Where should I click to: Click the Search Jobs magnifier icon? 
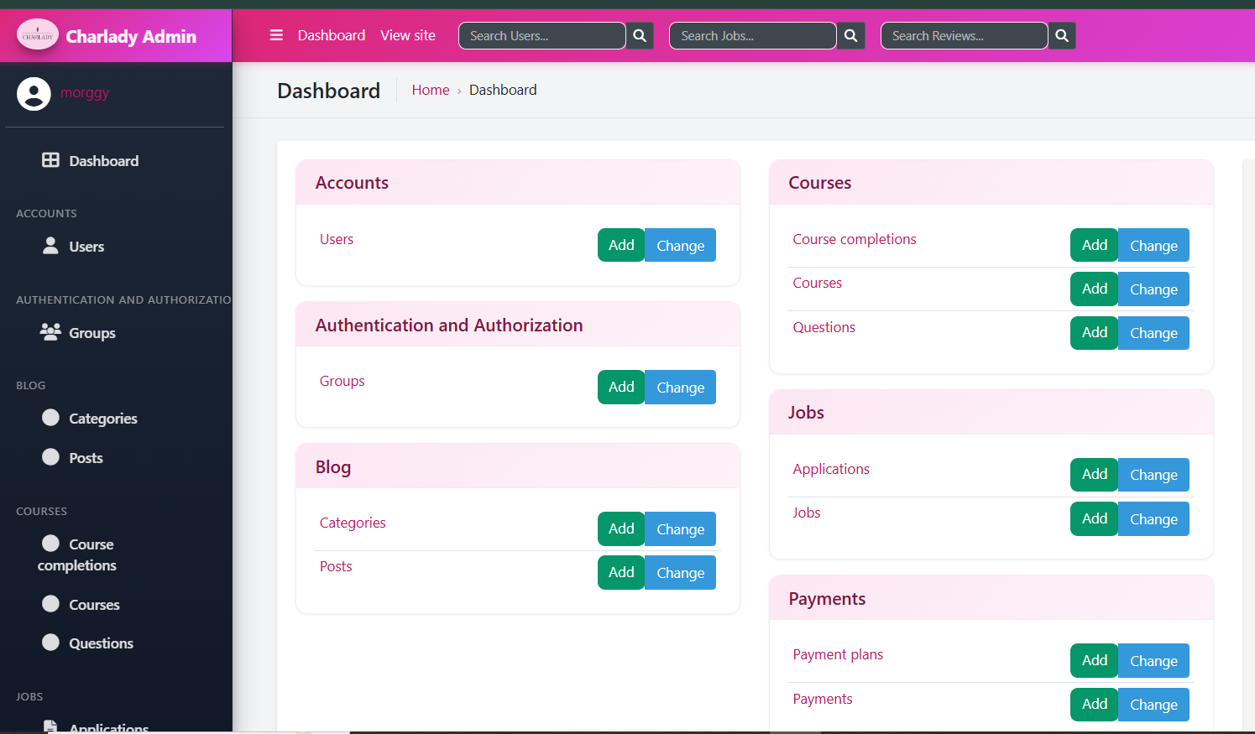pos(850,35)
